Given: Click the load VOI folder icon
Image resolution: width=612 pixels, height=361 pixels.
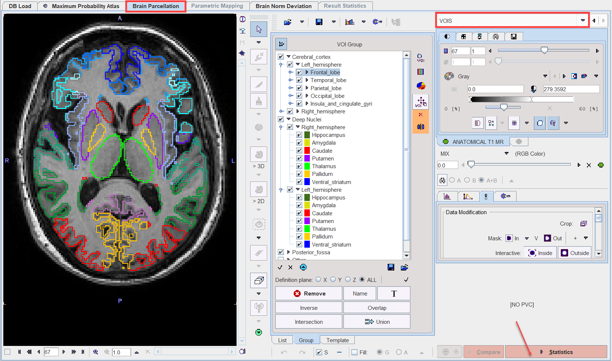Looking at the screenshot, I should 288,22.
